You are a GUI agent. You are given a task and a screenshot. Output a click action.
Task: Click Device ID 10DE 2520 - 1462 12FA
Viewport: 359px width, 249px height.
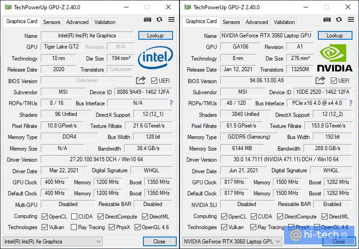(x=323, y=92)
